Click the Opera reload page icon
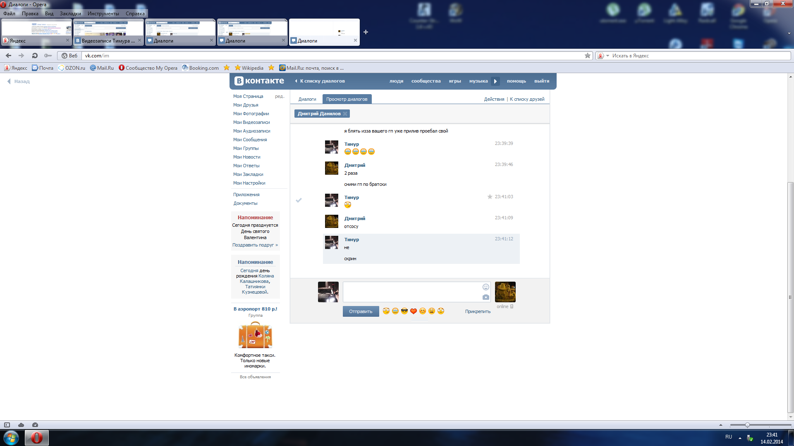Screen dimensions: 794x446 (x=35, y=56)
